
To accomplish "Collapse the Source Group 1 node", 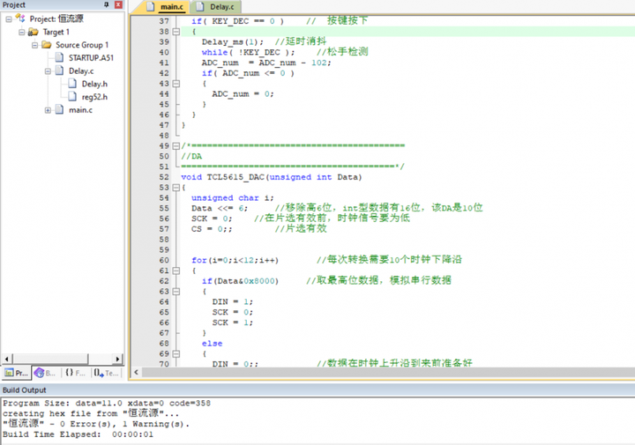I will pos(34,45).
